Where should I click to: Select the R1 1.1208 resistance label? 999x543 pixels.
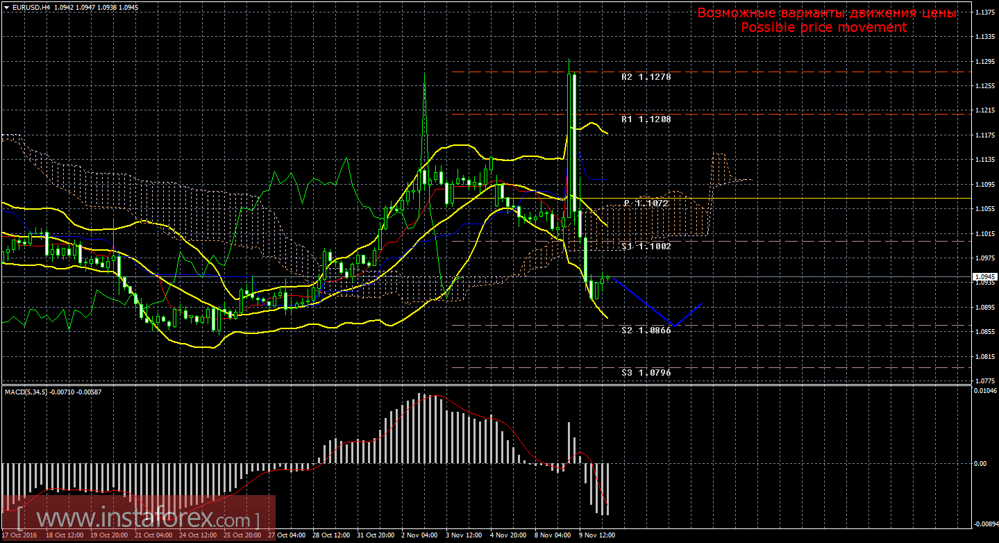point(646,119)
